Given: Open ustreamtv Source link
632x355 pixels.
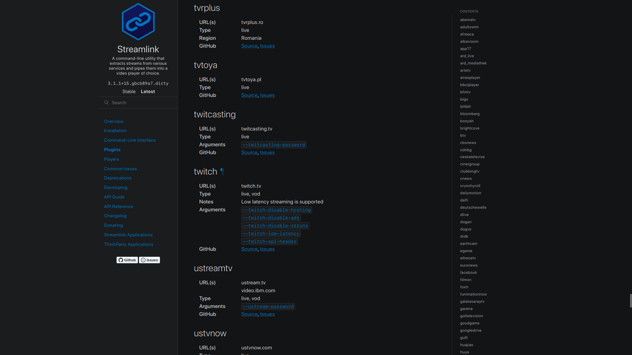Looking at the screenshot, I should tap(249, 314).
